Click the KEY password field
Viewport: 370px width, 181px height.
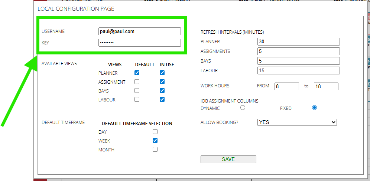[x=140, y=43]
